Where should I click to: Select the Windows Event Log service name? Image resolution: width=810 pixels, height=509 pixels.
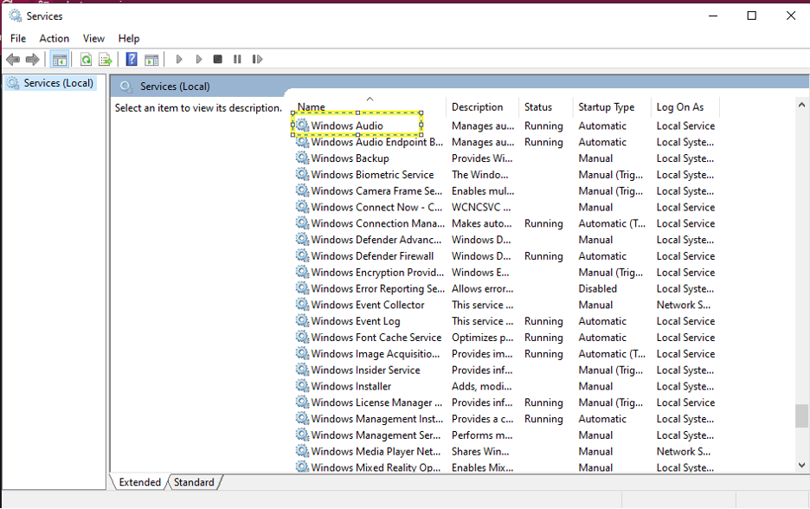pyautogui.click(x=356, y=321)
